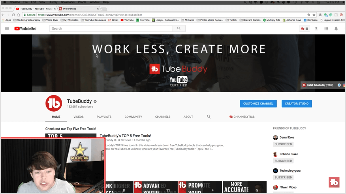Click the browser home icon

tap(19, 15)
